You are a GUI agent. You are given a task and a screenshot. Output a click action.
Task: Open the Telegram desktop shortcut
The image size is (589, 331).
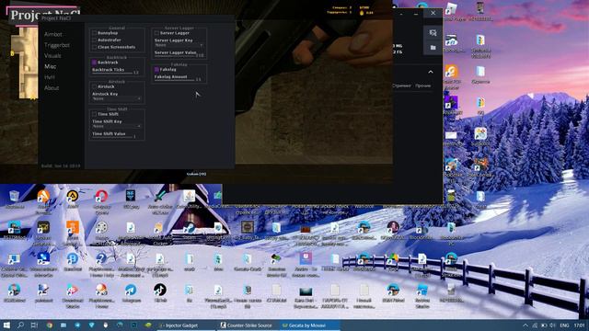click(131, 290)
